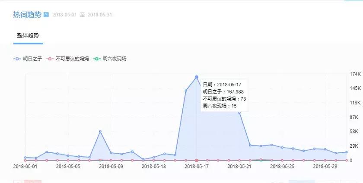Click the help icon beside 热词趋势

46,15
